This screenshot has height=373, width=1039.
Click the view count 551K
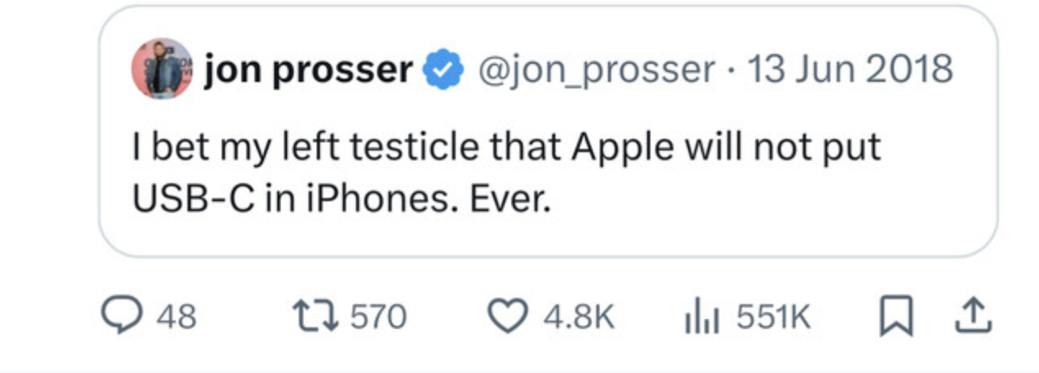[x=773, y=317]
